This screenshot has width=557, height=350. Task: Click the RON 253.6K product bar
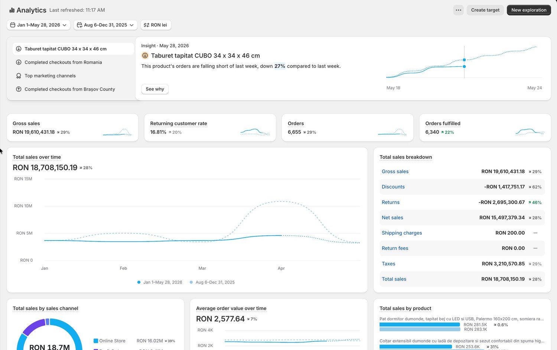[x=416, y=347]
